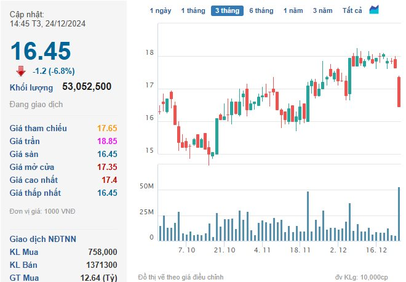Click the tall volume spike bar after 18.11
406x282 pixels.
click(x=308, y=216)
